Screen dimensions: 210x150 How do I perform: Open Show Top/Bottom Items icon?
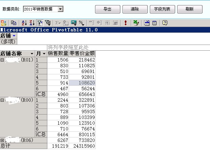[48, 23]
